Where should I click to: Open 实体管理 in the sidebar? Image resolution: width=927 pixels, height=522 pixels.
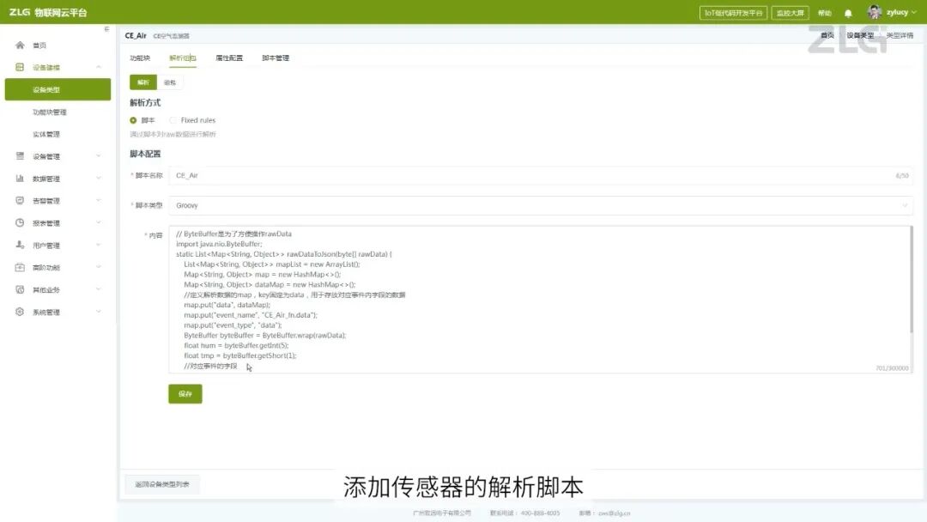tap(46, 134)
